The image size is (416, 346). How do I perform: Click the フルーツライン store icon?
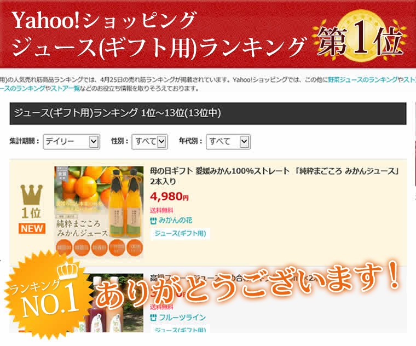pyautogui.click(x=153, y=318)
